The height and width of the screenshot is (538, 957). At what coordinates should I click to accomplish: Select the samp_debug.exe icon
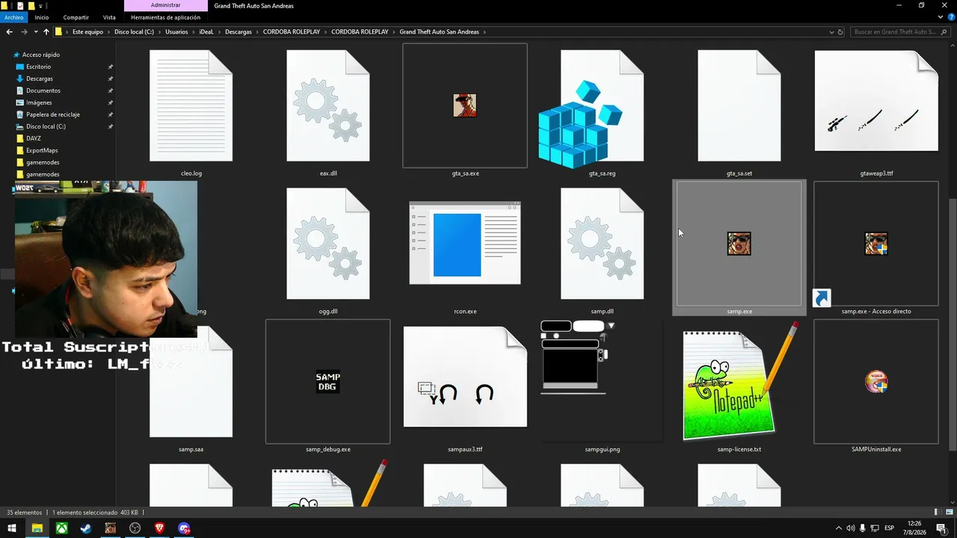(x=327, y=382)
